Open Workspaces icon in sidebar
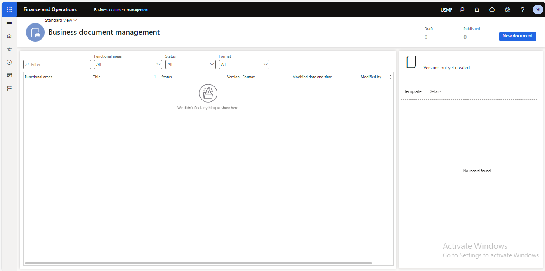The height and width of the screenshot is (271, 545). pyautogui.click(x=9, y=75)
